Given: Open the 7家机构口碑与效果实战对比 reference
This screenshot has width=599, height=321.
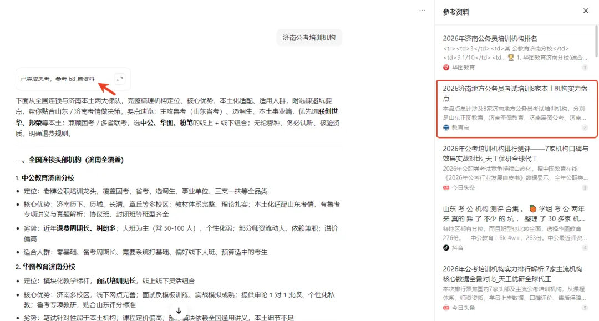Looking at the screenshot, I should 515,154.
